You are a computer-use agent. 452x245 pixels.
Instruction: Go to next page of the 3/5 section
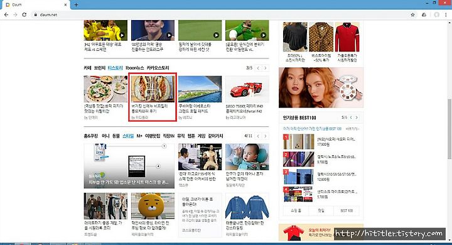point(265,68)
